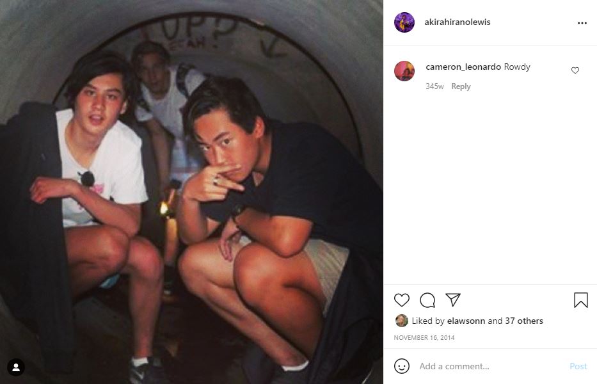Screen dimensions: 597x384
Task: Open the cameron_leonardo username link
Action: (463, 67)
